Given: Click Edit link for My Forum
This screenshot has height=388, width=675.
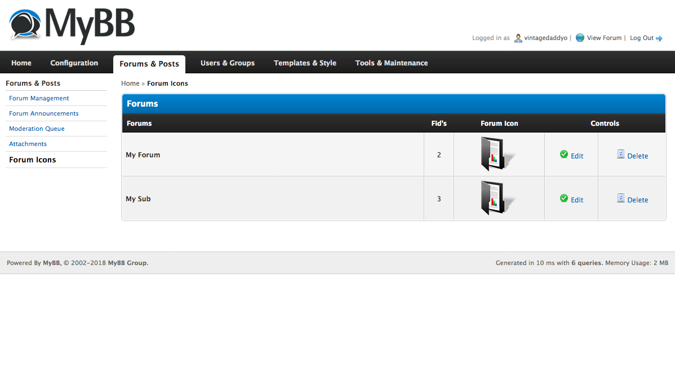Looking at the screenshot, I should (577, 156).
